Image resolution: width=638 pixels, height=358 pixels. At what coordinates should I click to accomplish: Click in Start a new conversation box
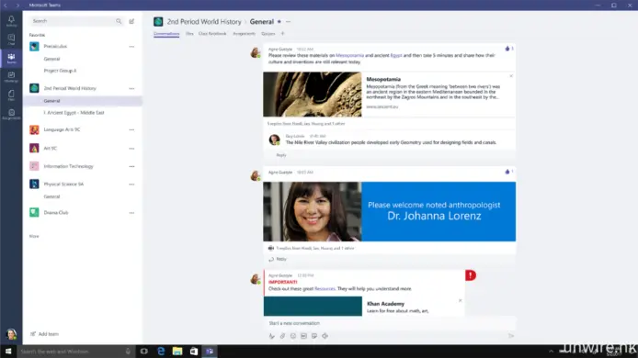(390, 323)
